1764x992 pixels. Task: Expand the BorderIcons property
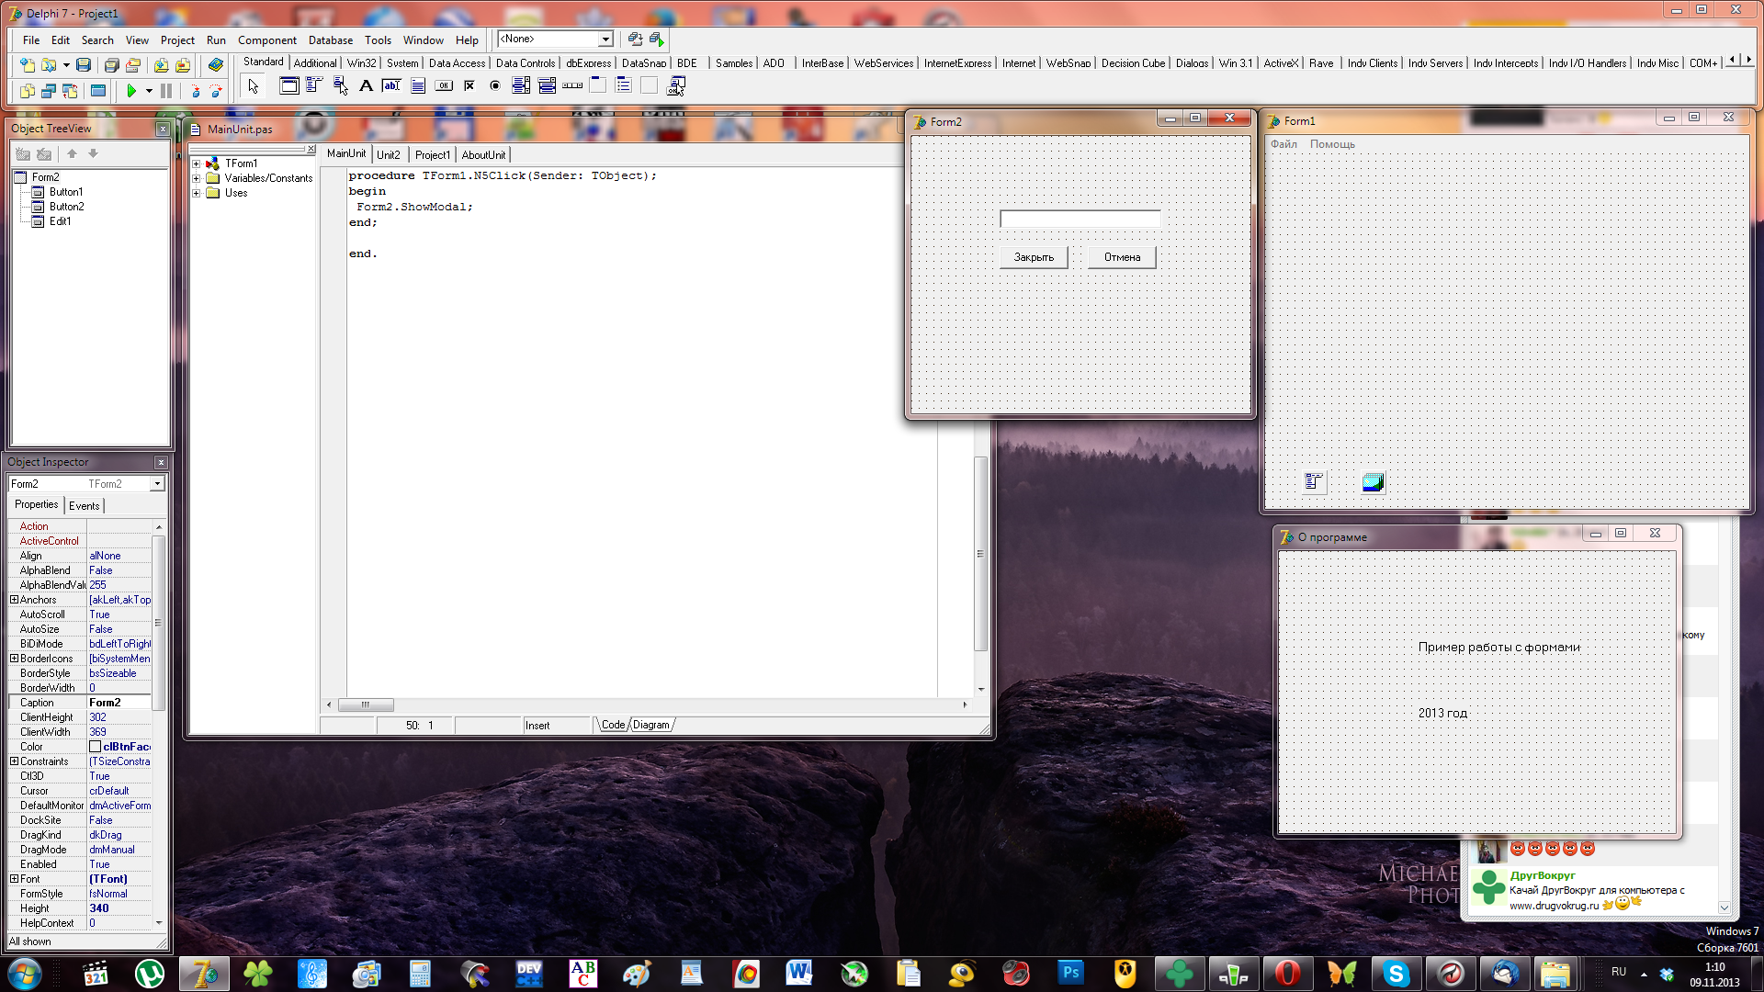tap(14, 659)
